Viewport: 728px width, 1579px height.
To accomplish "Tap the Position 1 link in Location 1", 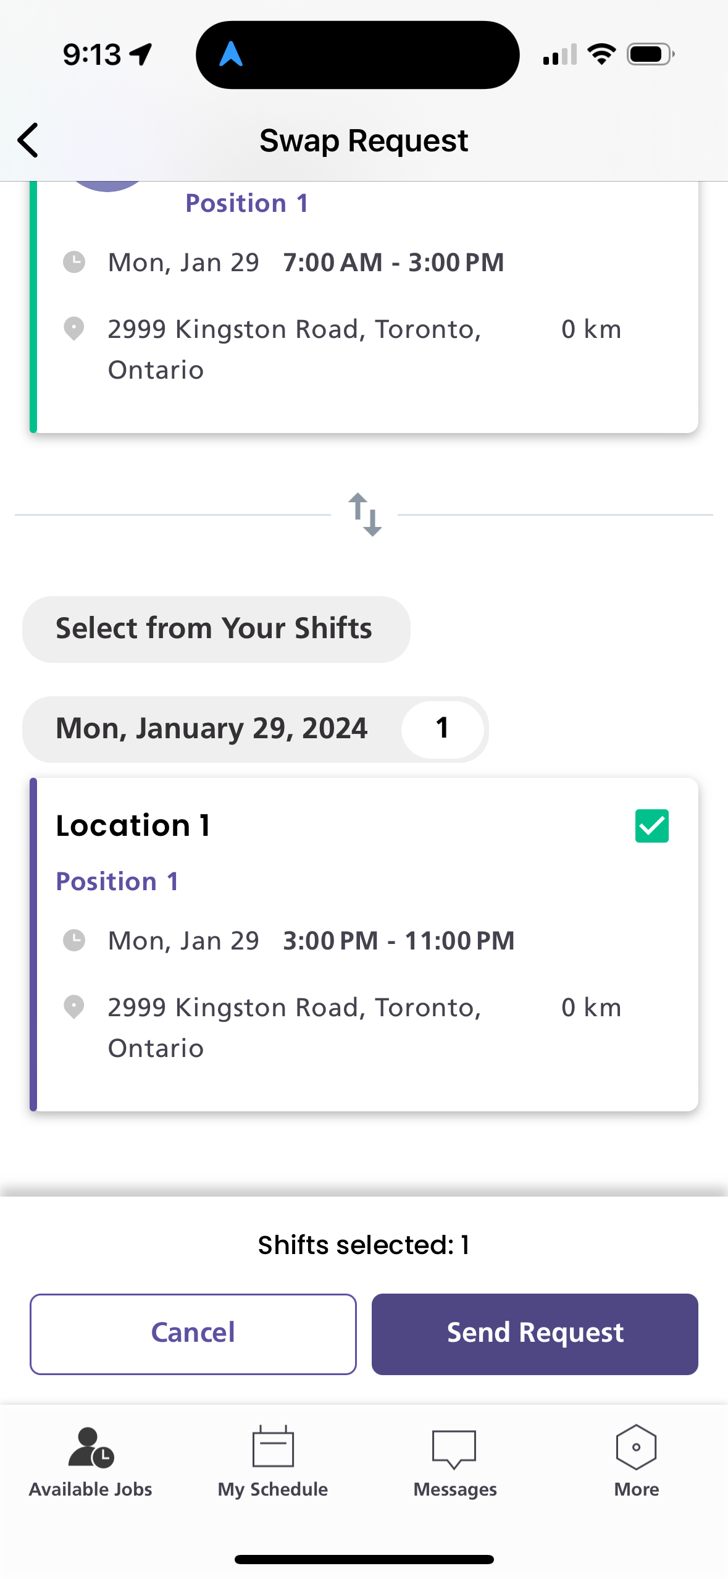I will 117,882.
